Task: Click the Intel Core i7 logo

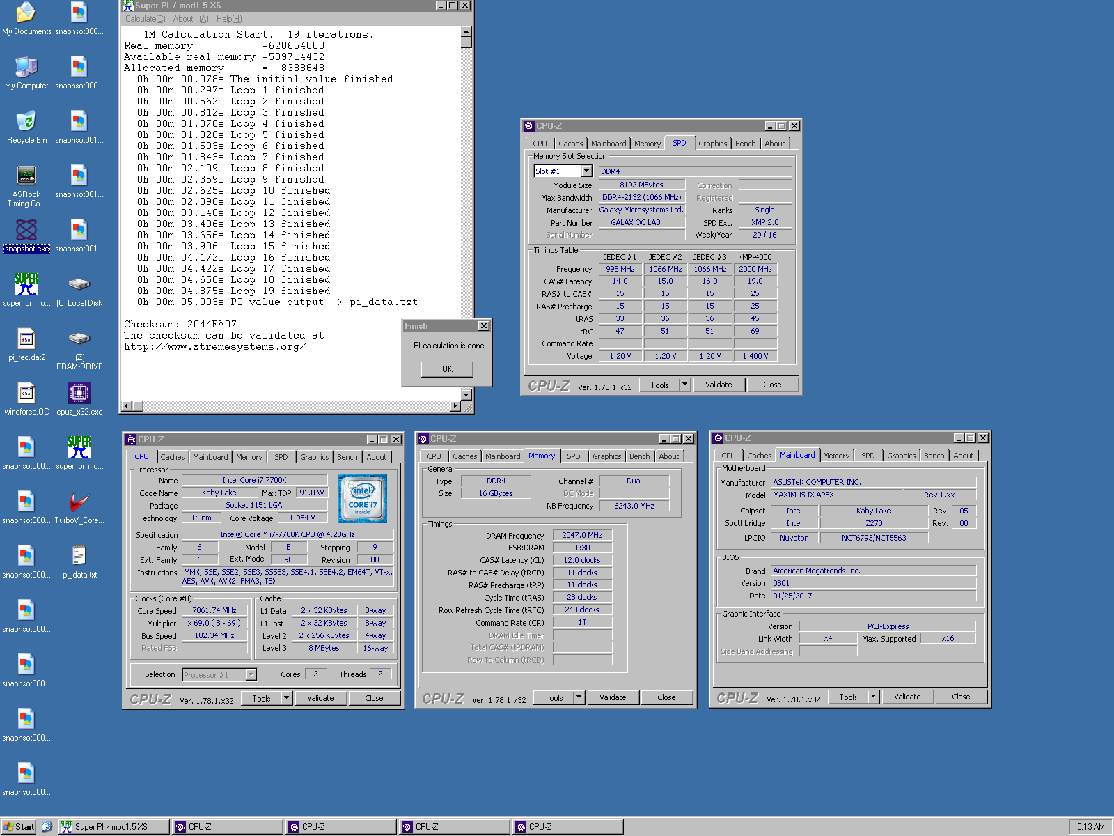Action: (x=362, y=499)
